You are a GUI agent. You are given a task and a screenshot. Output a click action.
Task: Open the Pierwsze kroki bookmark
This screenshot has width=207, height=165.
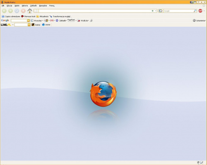28,16
